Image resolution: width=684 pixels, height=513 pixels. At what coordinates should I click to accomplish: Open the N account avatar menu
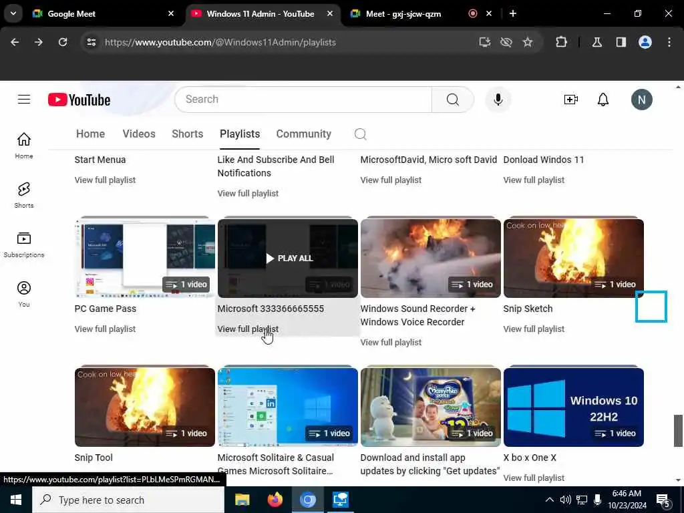pos(641,100)
